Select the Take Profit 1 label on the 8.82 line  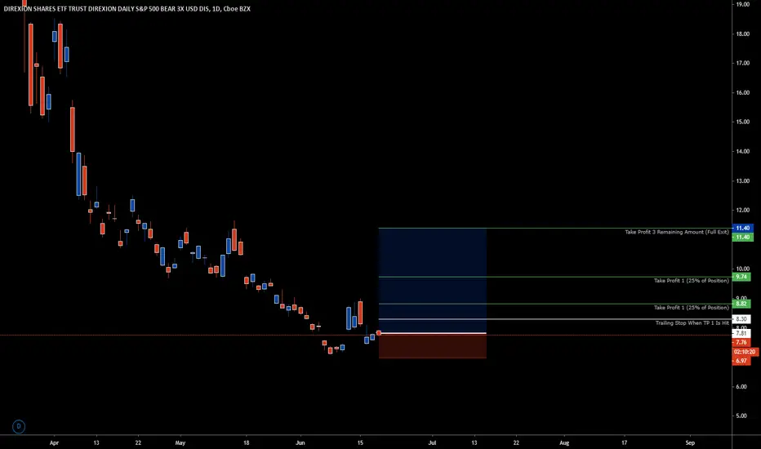click(691, 308)
